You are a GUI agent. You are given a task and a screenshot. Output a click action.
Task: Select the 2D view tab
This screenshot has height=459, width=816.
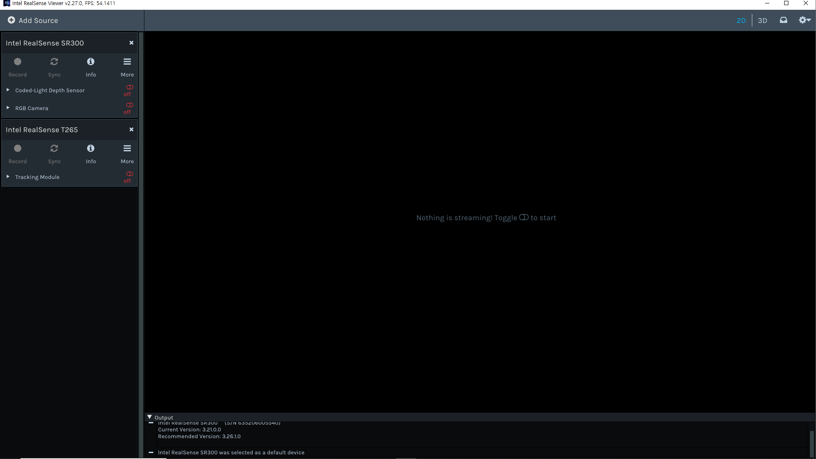(741, 20)
